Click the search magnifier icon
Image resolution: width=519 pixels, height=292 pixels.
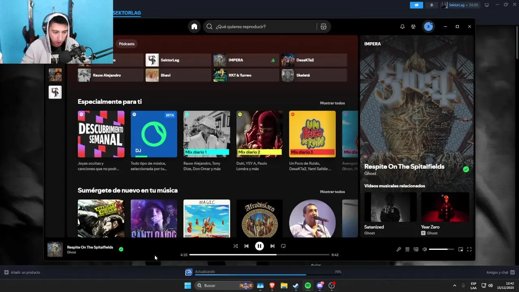coord(209,26)
